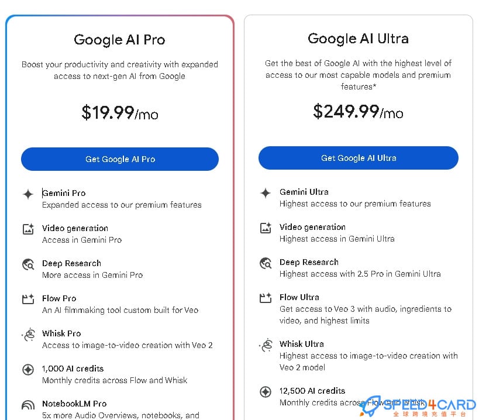
Task: Click the Ultra Deep Research icon
Action: click(x=266, y=263)
